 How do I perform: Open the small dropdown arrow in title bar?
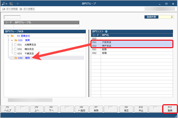18,4
